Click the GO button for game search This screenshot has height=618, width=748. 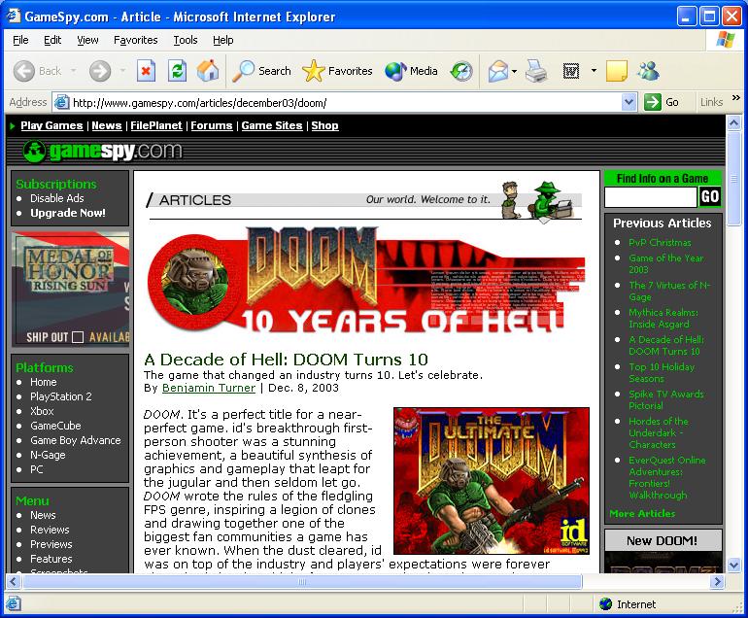(710, 196)
